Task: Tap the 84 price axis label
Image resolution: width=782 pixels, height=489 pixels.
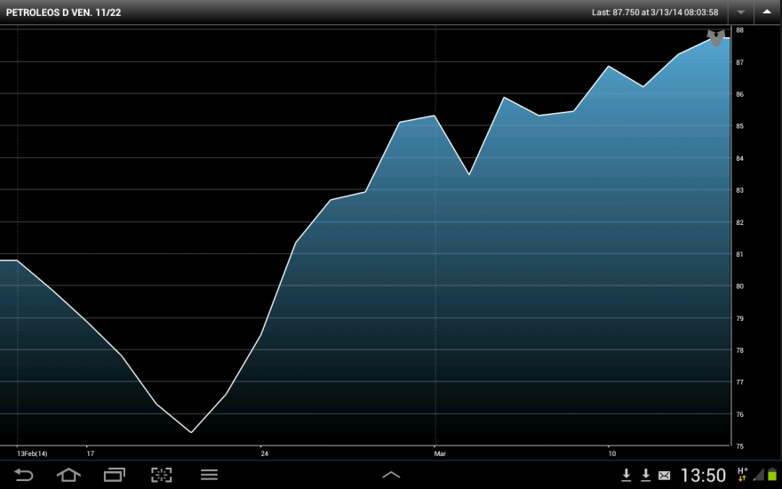Action: (x=739, y=158)
